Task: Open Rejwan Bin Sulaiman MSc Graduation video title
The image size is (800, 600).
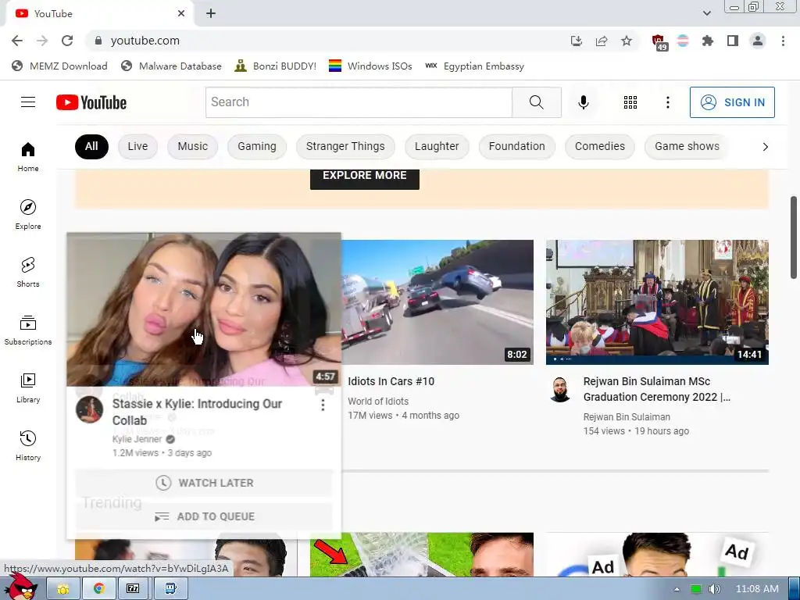Action: pos(656,389)
